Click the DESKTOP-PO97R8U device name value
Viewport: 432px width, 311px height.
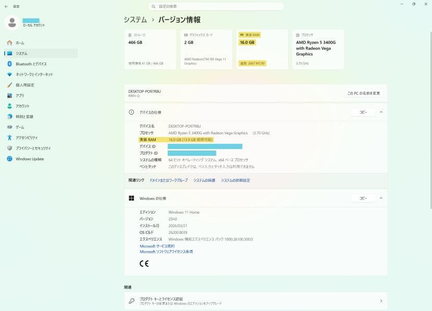(184, 126)
